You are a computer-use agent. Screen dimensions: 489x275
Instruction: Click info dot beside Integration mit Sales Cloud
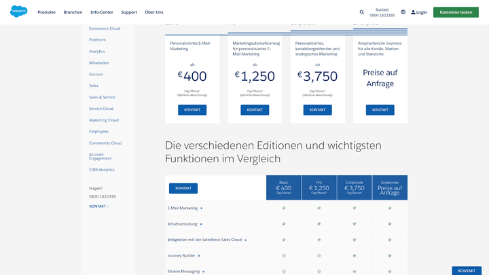click(246, 240)
